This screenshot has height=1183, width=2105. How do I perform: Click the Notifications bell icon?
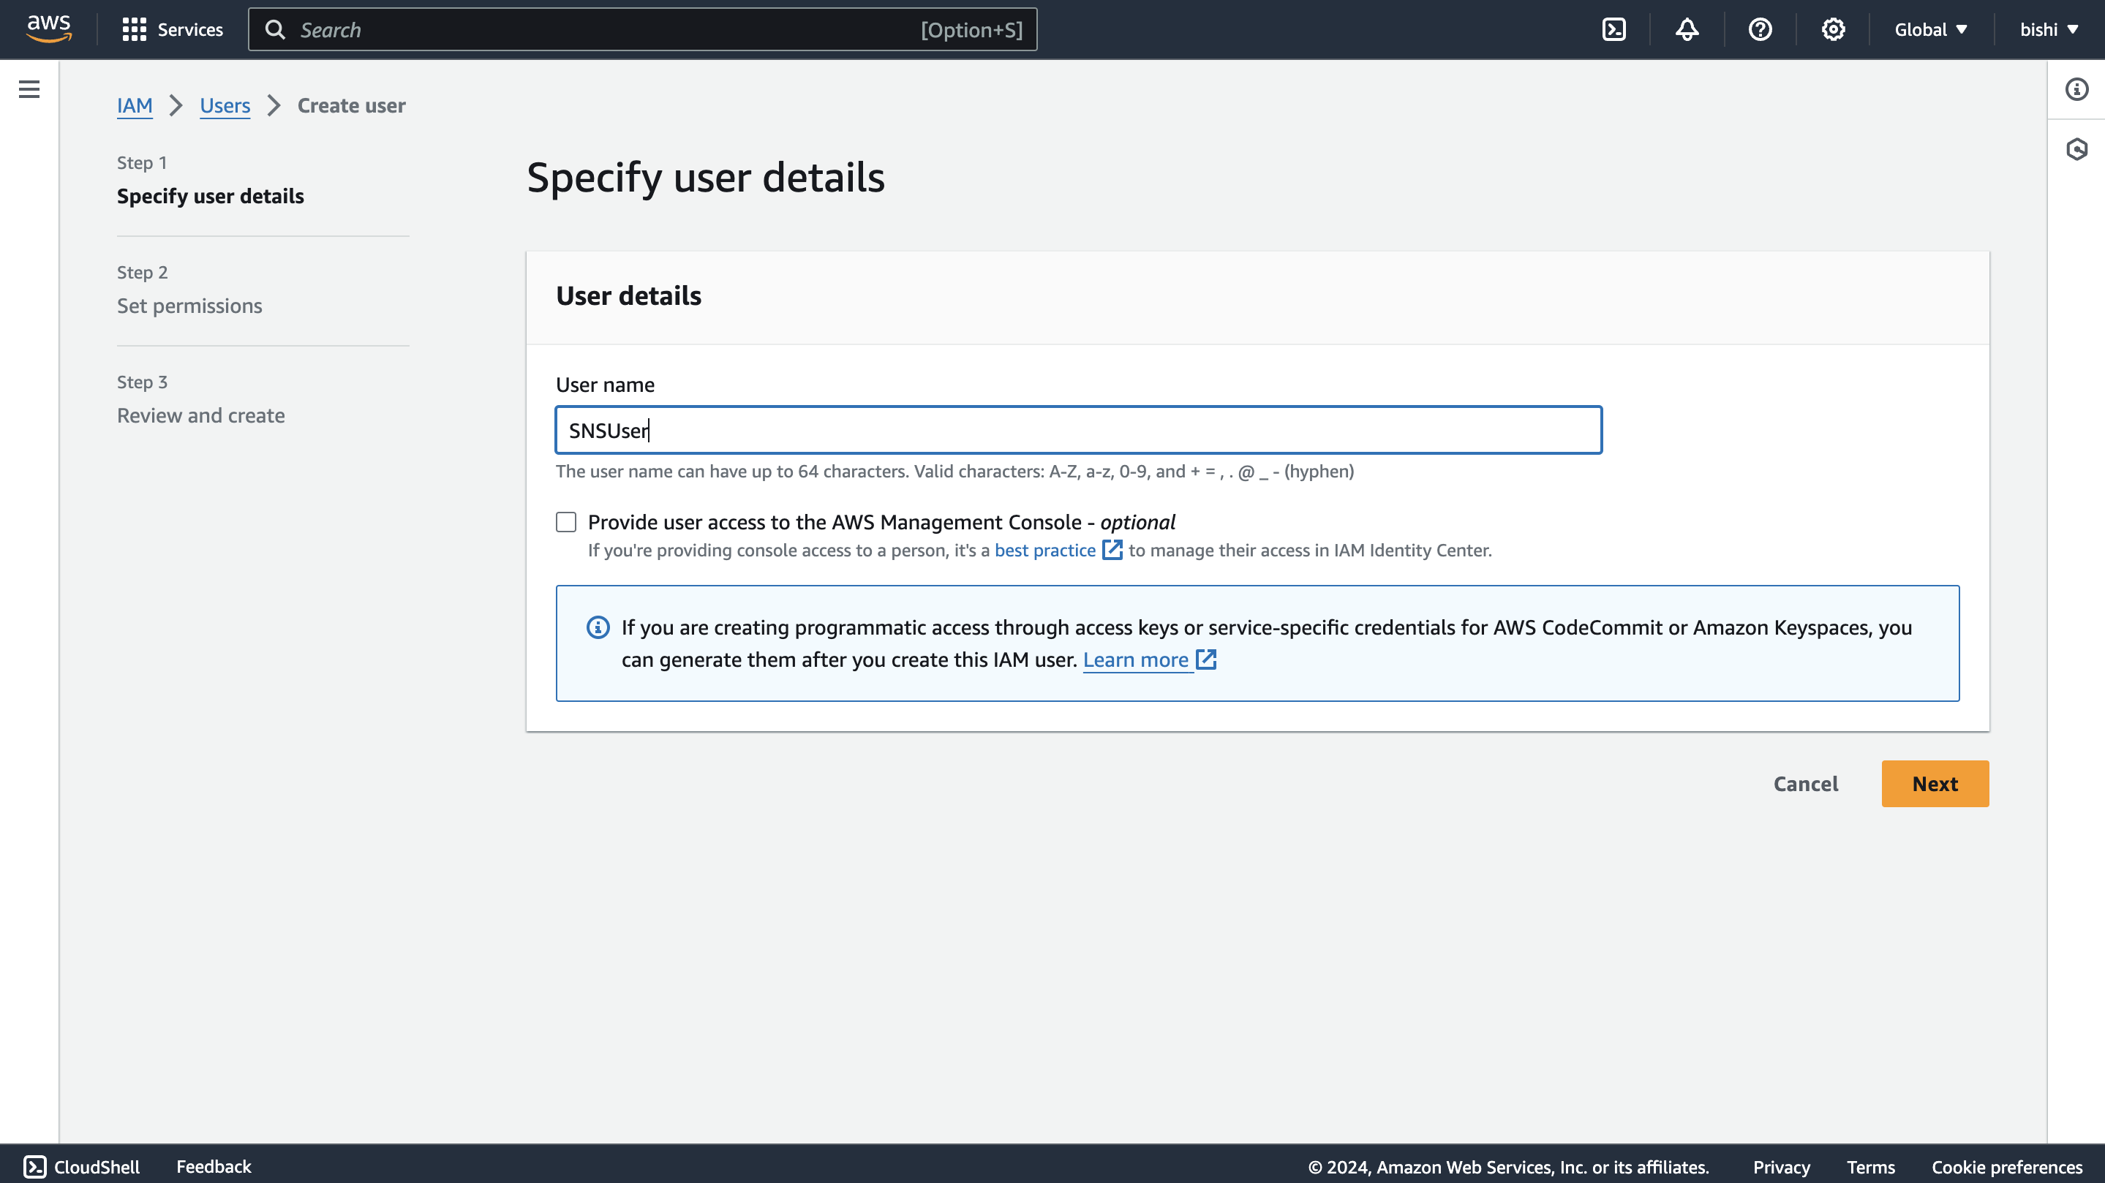[1687, 29]
